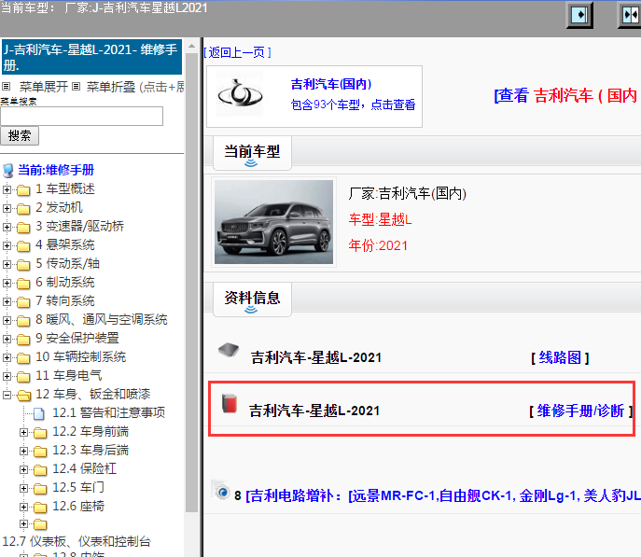This screenshot has width=641, height=557.
Task: Expand 12.2 车身前端 node
Action: (23, 432)
